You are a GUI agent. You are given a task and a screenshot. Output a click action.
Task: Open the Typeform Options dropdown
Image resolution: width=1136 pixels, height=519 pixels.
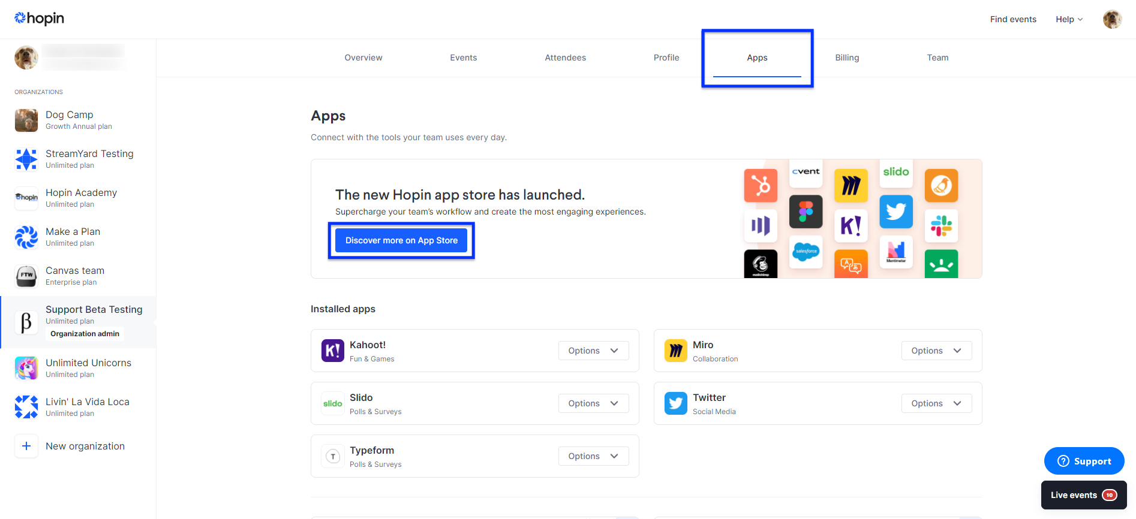click(593, 456)
